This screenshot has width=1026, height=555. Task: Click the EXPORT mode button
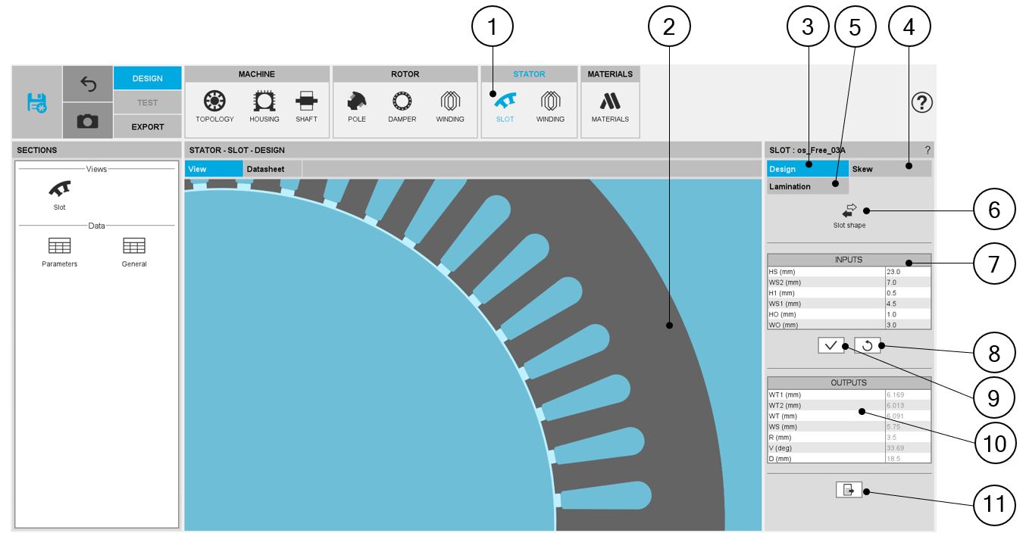pos(147,127)
